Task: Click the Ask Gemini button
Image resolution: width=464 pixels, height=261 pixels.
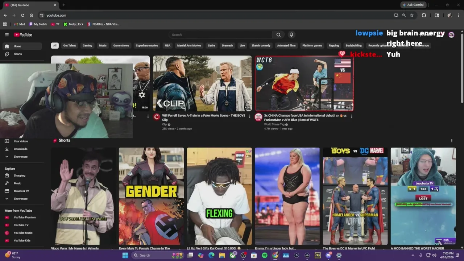Action: tap(413, 5)
